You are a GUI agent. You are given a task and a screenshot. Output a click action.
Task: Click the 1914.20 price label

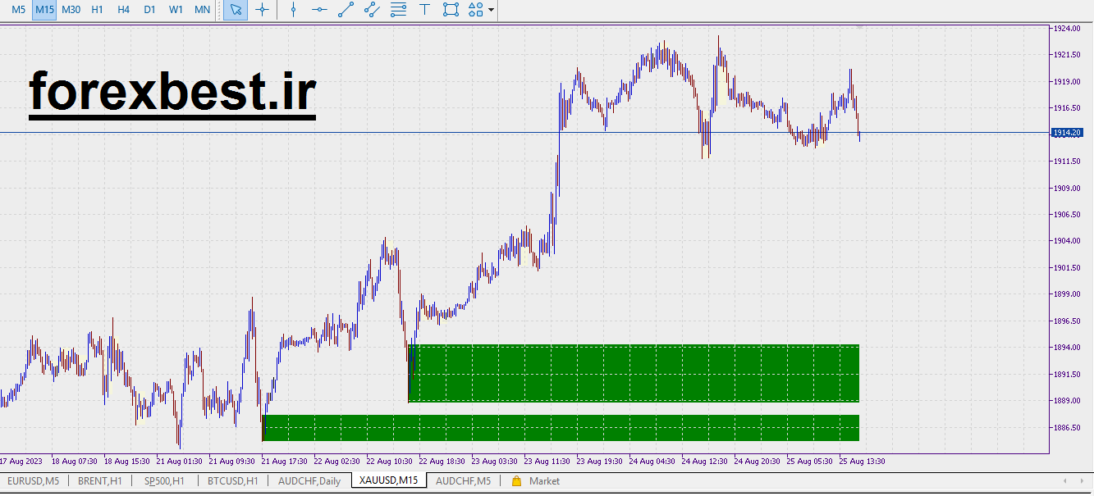1069,132
